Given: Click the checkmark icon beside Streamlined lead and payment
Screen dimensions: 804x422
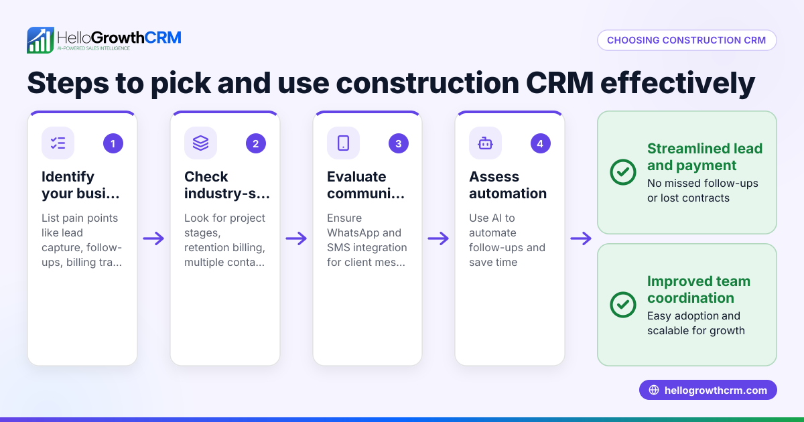Looking at the screenshot, I should click(623, 172).
